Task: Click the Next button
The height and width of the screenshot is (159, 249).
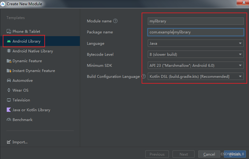Action: pos(184,154)
